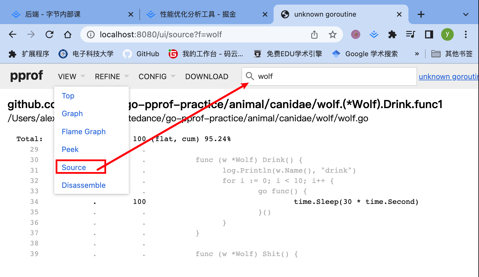Open the VIEW dropdown menu
The image size is (479, 277).
[71, 77]
